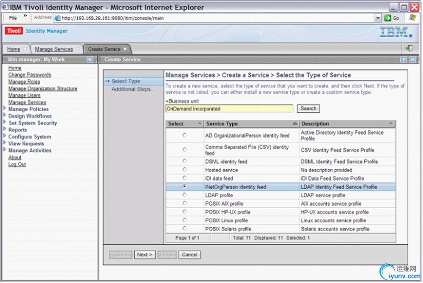
Task: Click the Business unit text field
Action: tap(229, 109)
